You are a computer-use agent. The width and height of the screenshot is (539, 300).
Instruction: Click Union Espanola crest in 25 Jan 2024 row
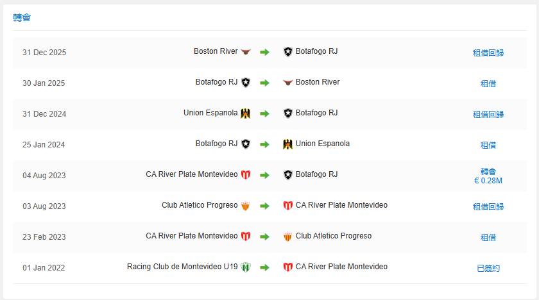tap(287, 144)
